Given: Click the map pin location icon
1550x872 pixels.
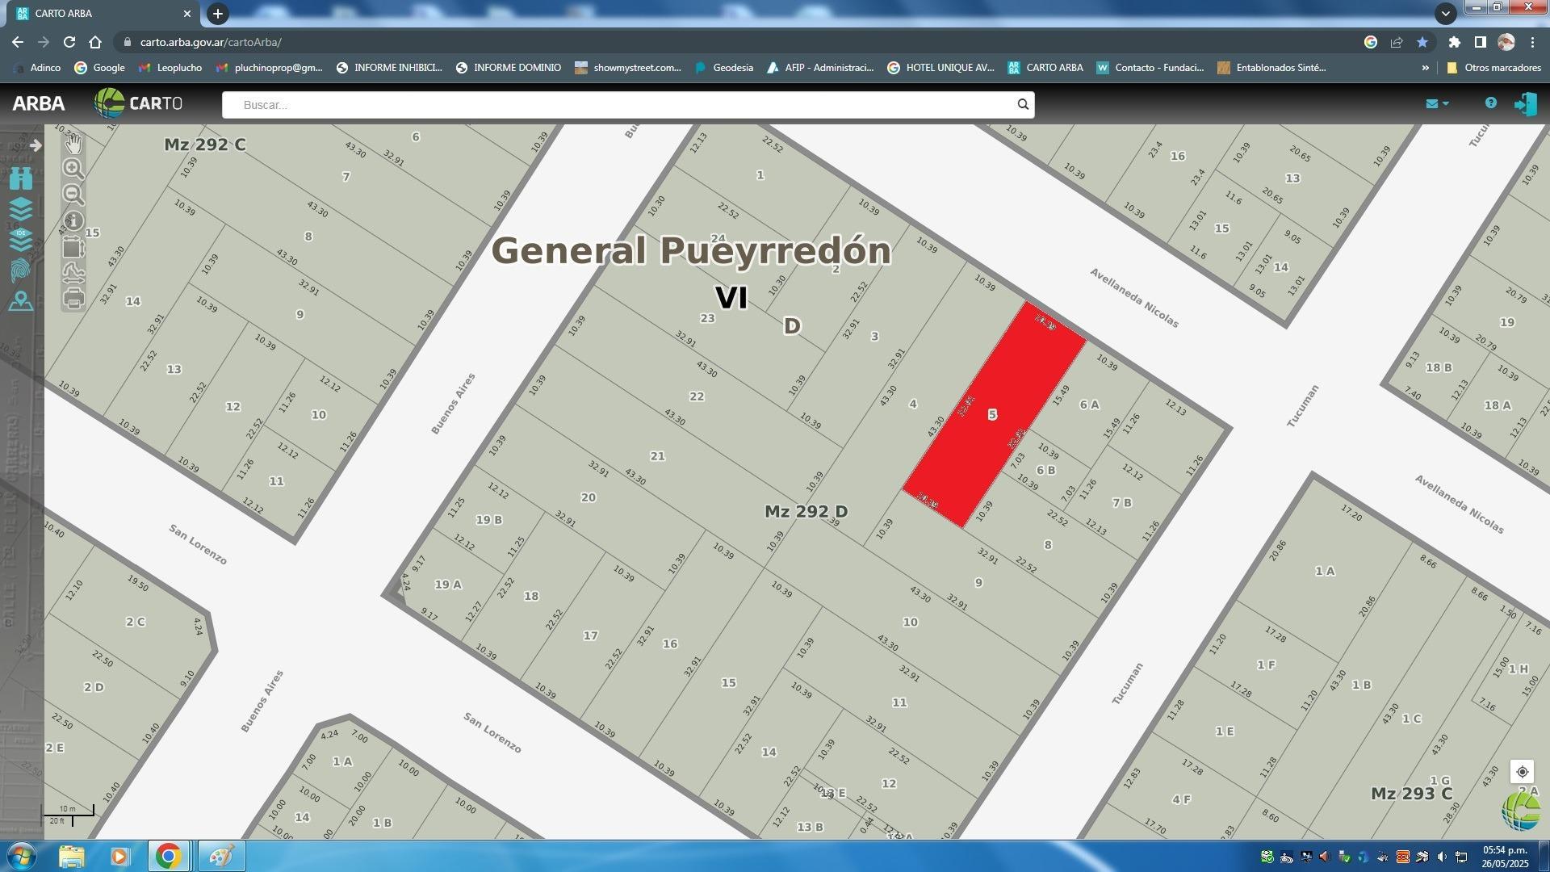Looking at the screenshot, I should (x=21, y=301).
